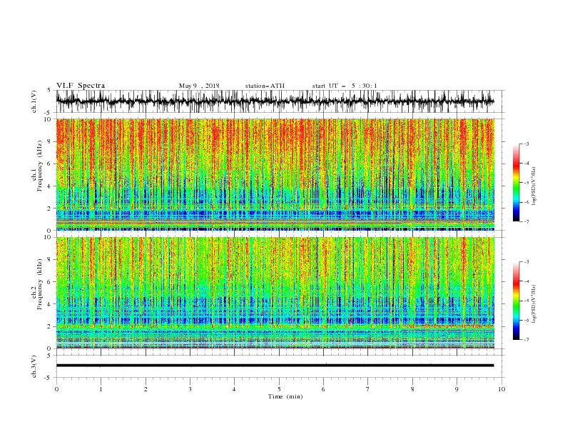The height and width of the screenshot is (437, 565).
Task: Click the "2" kHz tick on ch.2 frequency axis
Action: [x=49, y=326]
